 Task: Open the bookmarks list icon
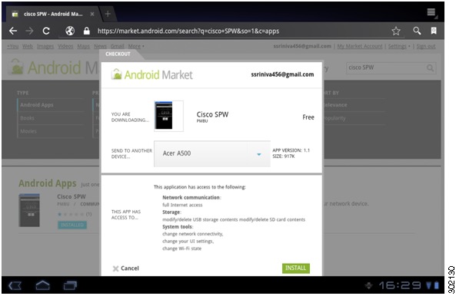(434, 31)
